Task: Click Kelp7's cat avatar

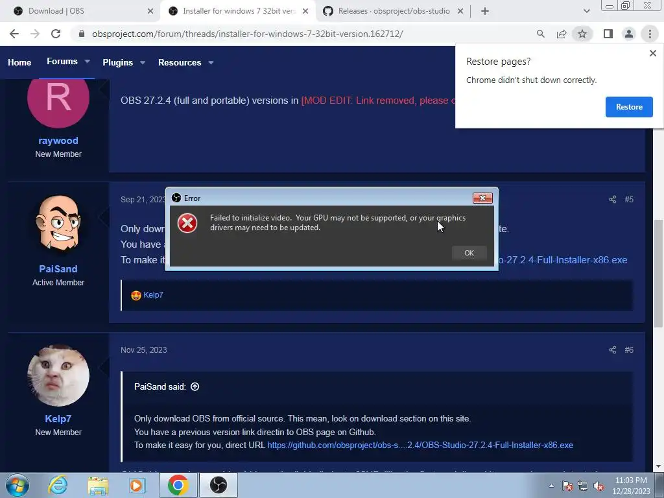Action: point(58,375)
